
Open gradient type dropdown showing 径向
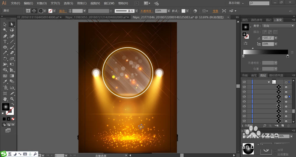pyautogui.click(x=278, y=26)
